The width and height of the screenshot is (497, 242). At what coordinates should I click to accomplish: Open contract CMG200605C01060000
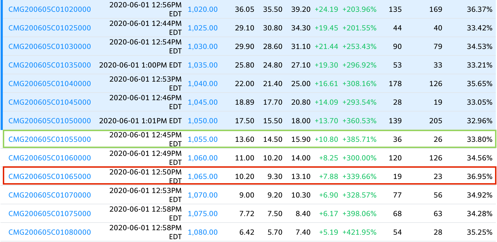click(x=50, y=158)
